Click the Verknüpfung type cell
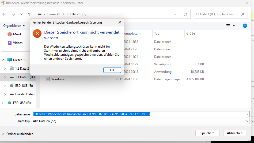 click(x=163, y=64)
